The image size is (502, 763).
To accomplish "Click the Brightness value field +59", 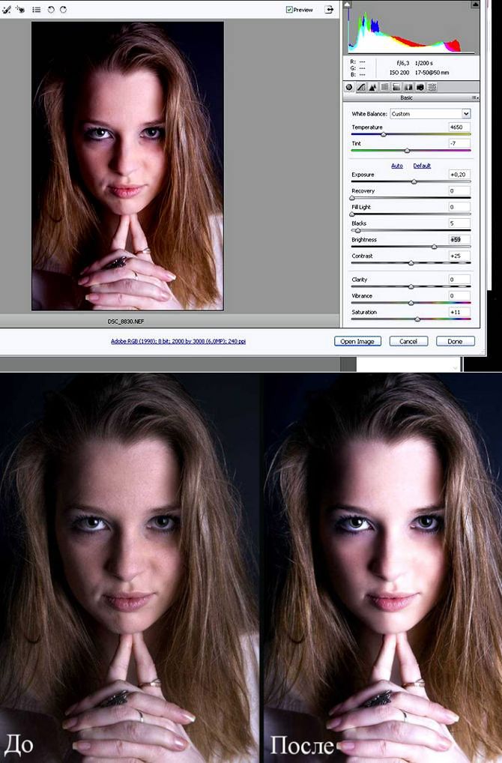I will 459,239.
